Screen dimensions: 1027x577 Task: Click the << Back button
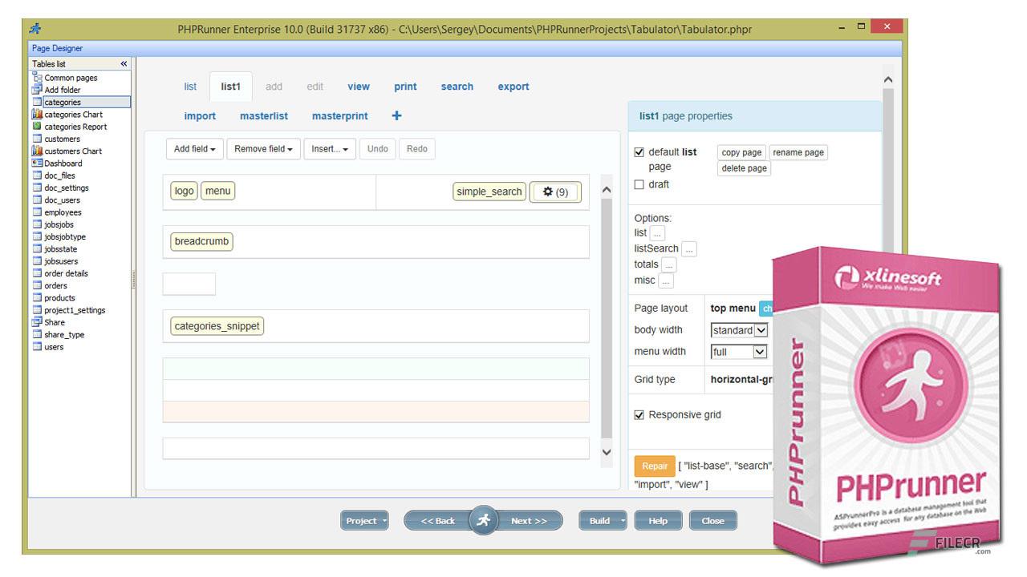(x=437, y=521)
